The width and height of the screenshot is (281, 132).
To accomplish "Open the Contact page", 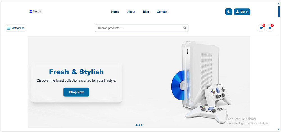I will pos(162,12).
